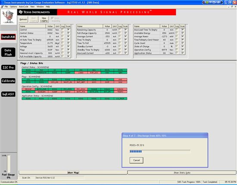The width and height of the screenshot is (237, 185).
Task: Open the Window menu
Action: [40, 6]
